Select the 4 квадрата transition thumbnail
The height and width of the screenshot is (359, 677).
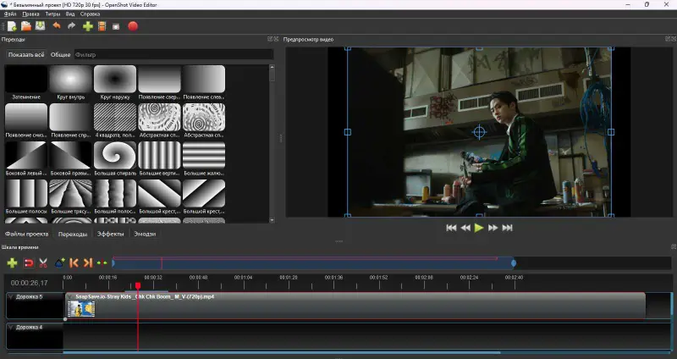pos(115,117)
